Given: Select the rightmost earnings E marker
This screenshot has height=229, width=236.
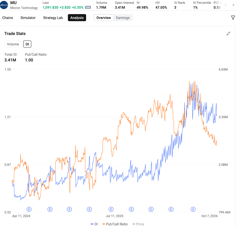Looking at the screenshot, I should click(x=193, y=209).
